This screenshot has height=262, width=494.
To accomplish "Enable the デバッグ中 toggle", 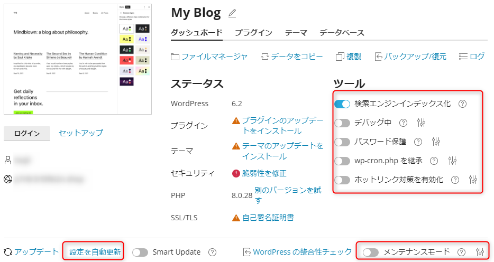I will [342, 123].
